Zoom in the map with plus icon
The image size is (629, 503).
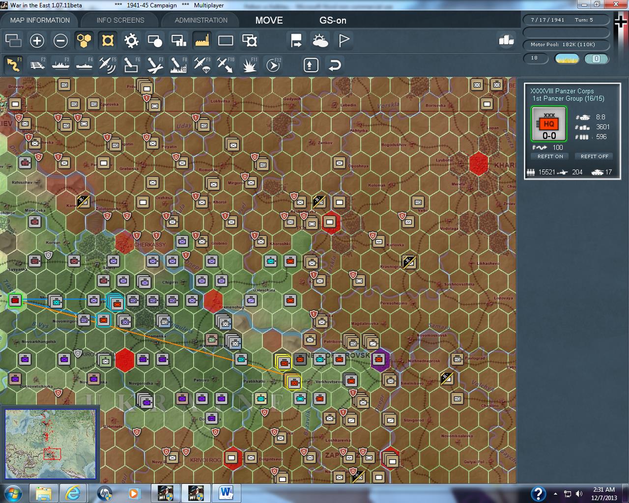37,40
